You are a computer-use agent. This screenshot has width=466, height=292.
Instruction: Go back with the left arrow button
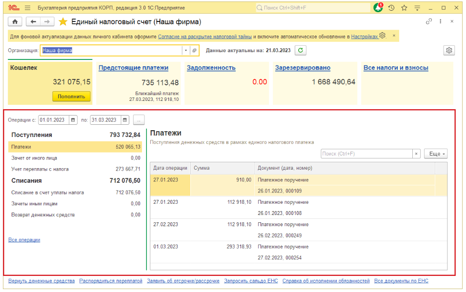[x=33, y=22]
